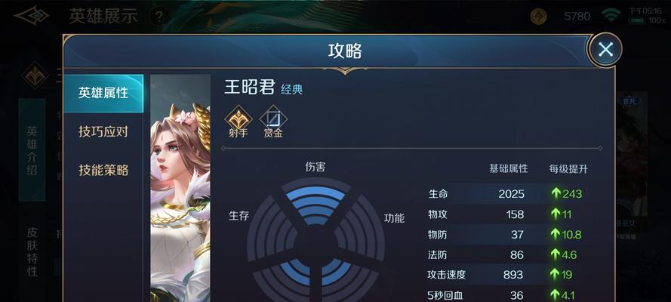Select the 英雄介绍 side tab behind dialog
The width and height of the screenshot is (671, 302).
(32, 150)
